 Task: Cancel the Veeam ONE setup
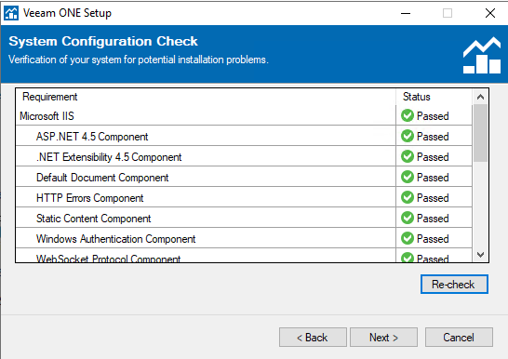tap(459, 338)
